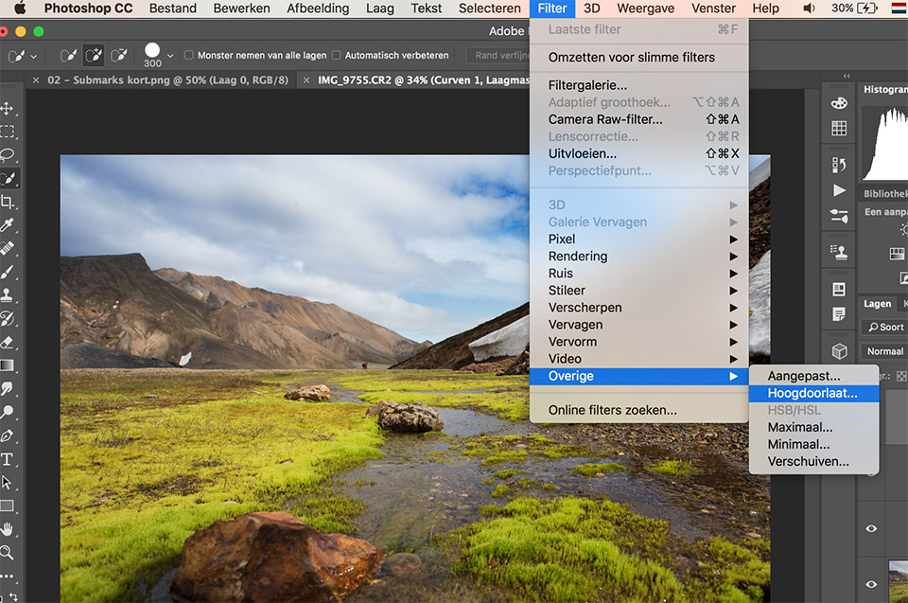The image size is (908, 603).
Task: Expand the Ruis filter submenu
Action: coord(638,273)
